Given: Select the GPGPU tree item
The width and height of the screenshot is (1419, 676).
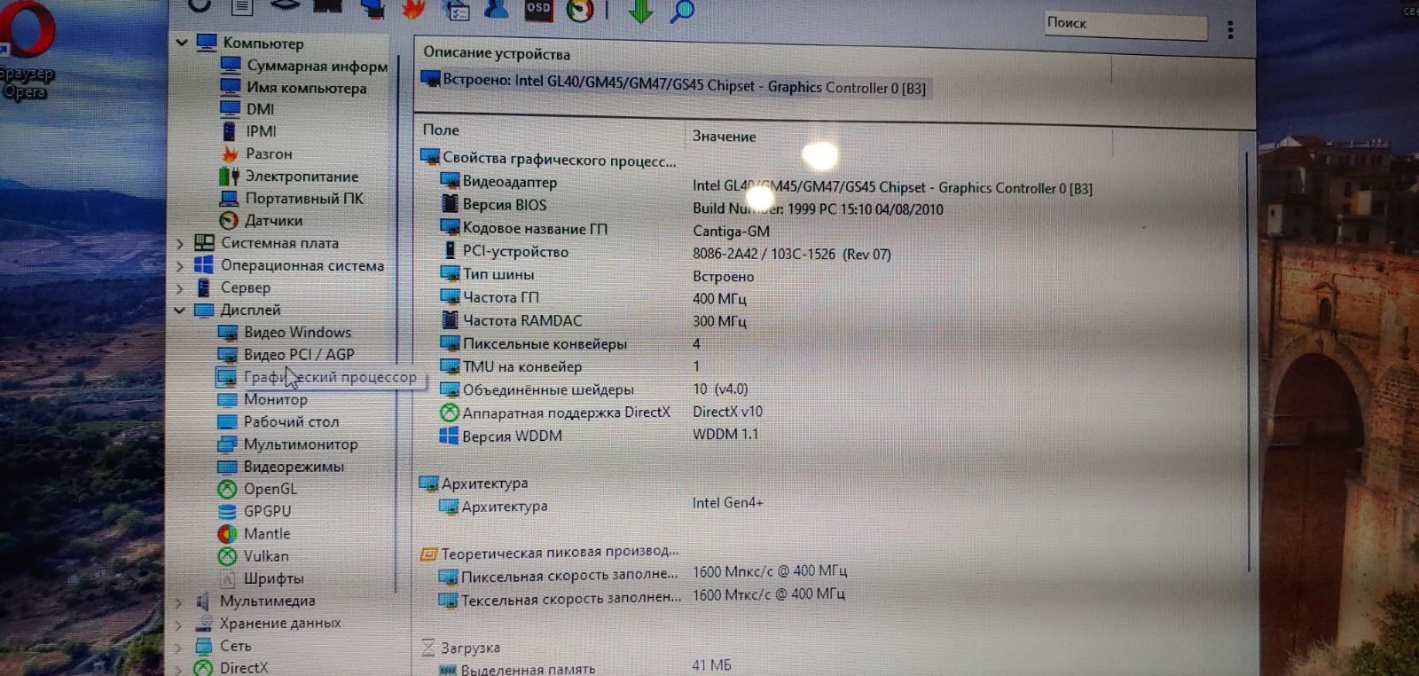Looking at the screenshot, I should [x=255, y=511].
